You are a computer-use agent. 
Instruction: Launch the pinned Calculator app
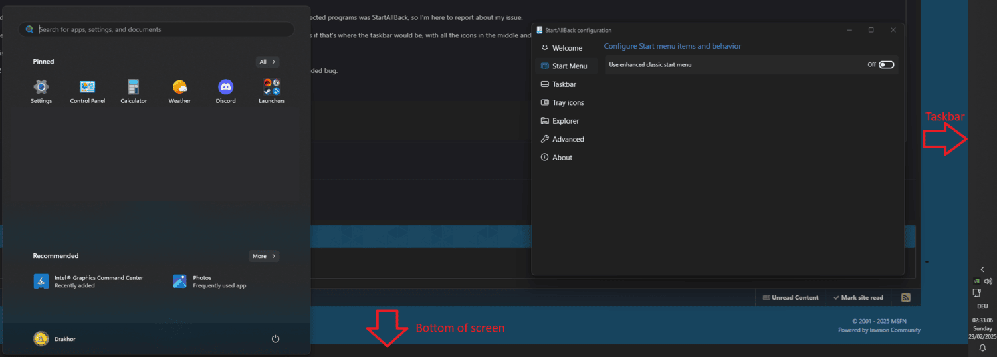134,92
